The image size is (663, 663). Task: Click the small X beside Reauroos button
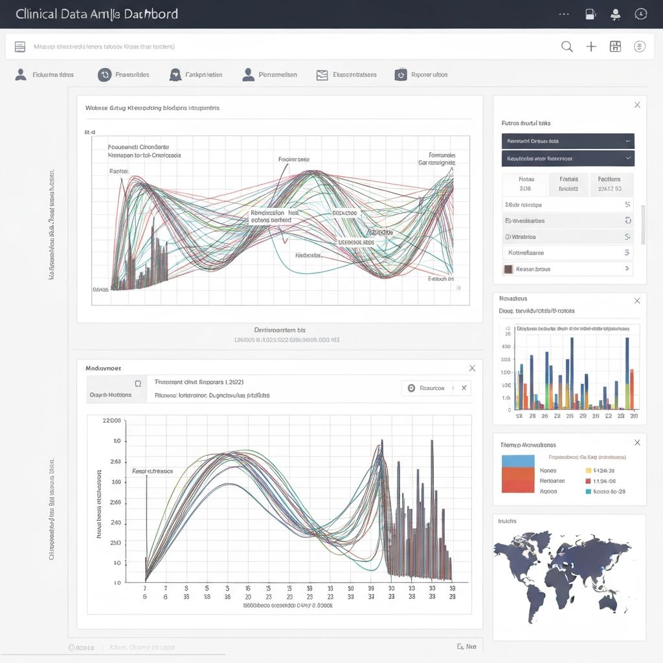[464, 388]
